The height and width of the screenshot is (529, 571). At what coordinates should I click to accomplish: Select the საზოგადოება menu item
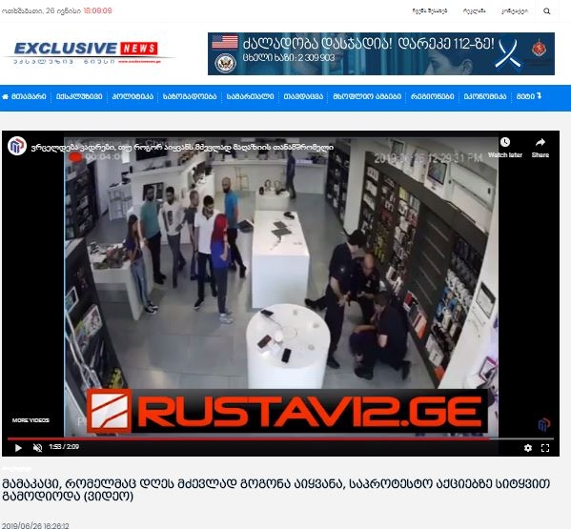pyautogui.click(x=190, y=97)
